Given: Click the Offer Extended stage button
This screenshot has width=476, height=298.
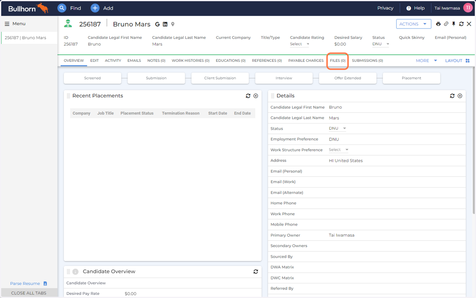Looking at the screenshot, I should coord(347,78).
